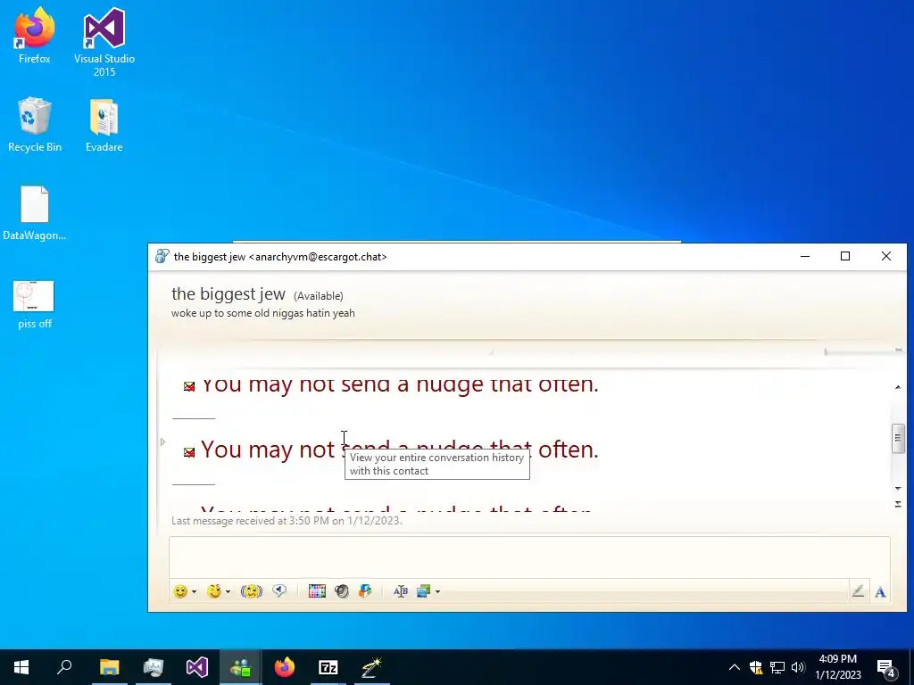Select the DataWagon file on desktop
This screenshot has width=914, height=685.
coord(35,213)
